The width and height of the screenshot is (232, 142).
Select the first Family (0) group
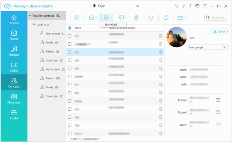pos(49,43)
